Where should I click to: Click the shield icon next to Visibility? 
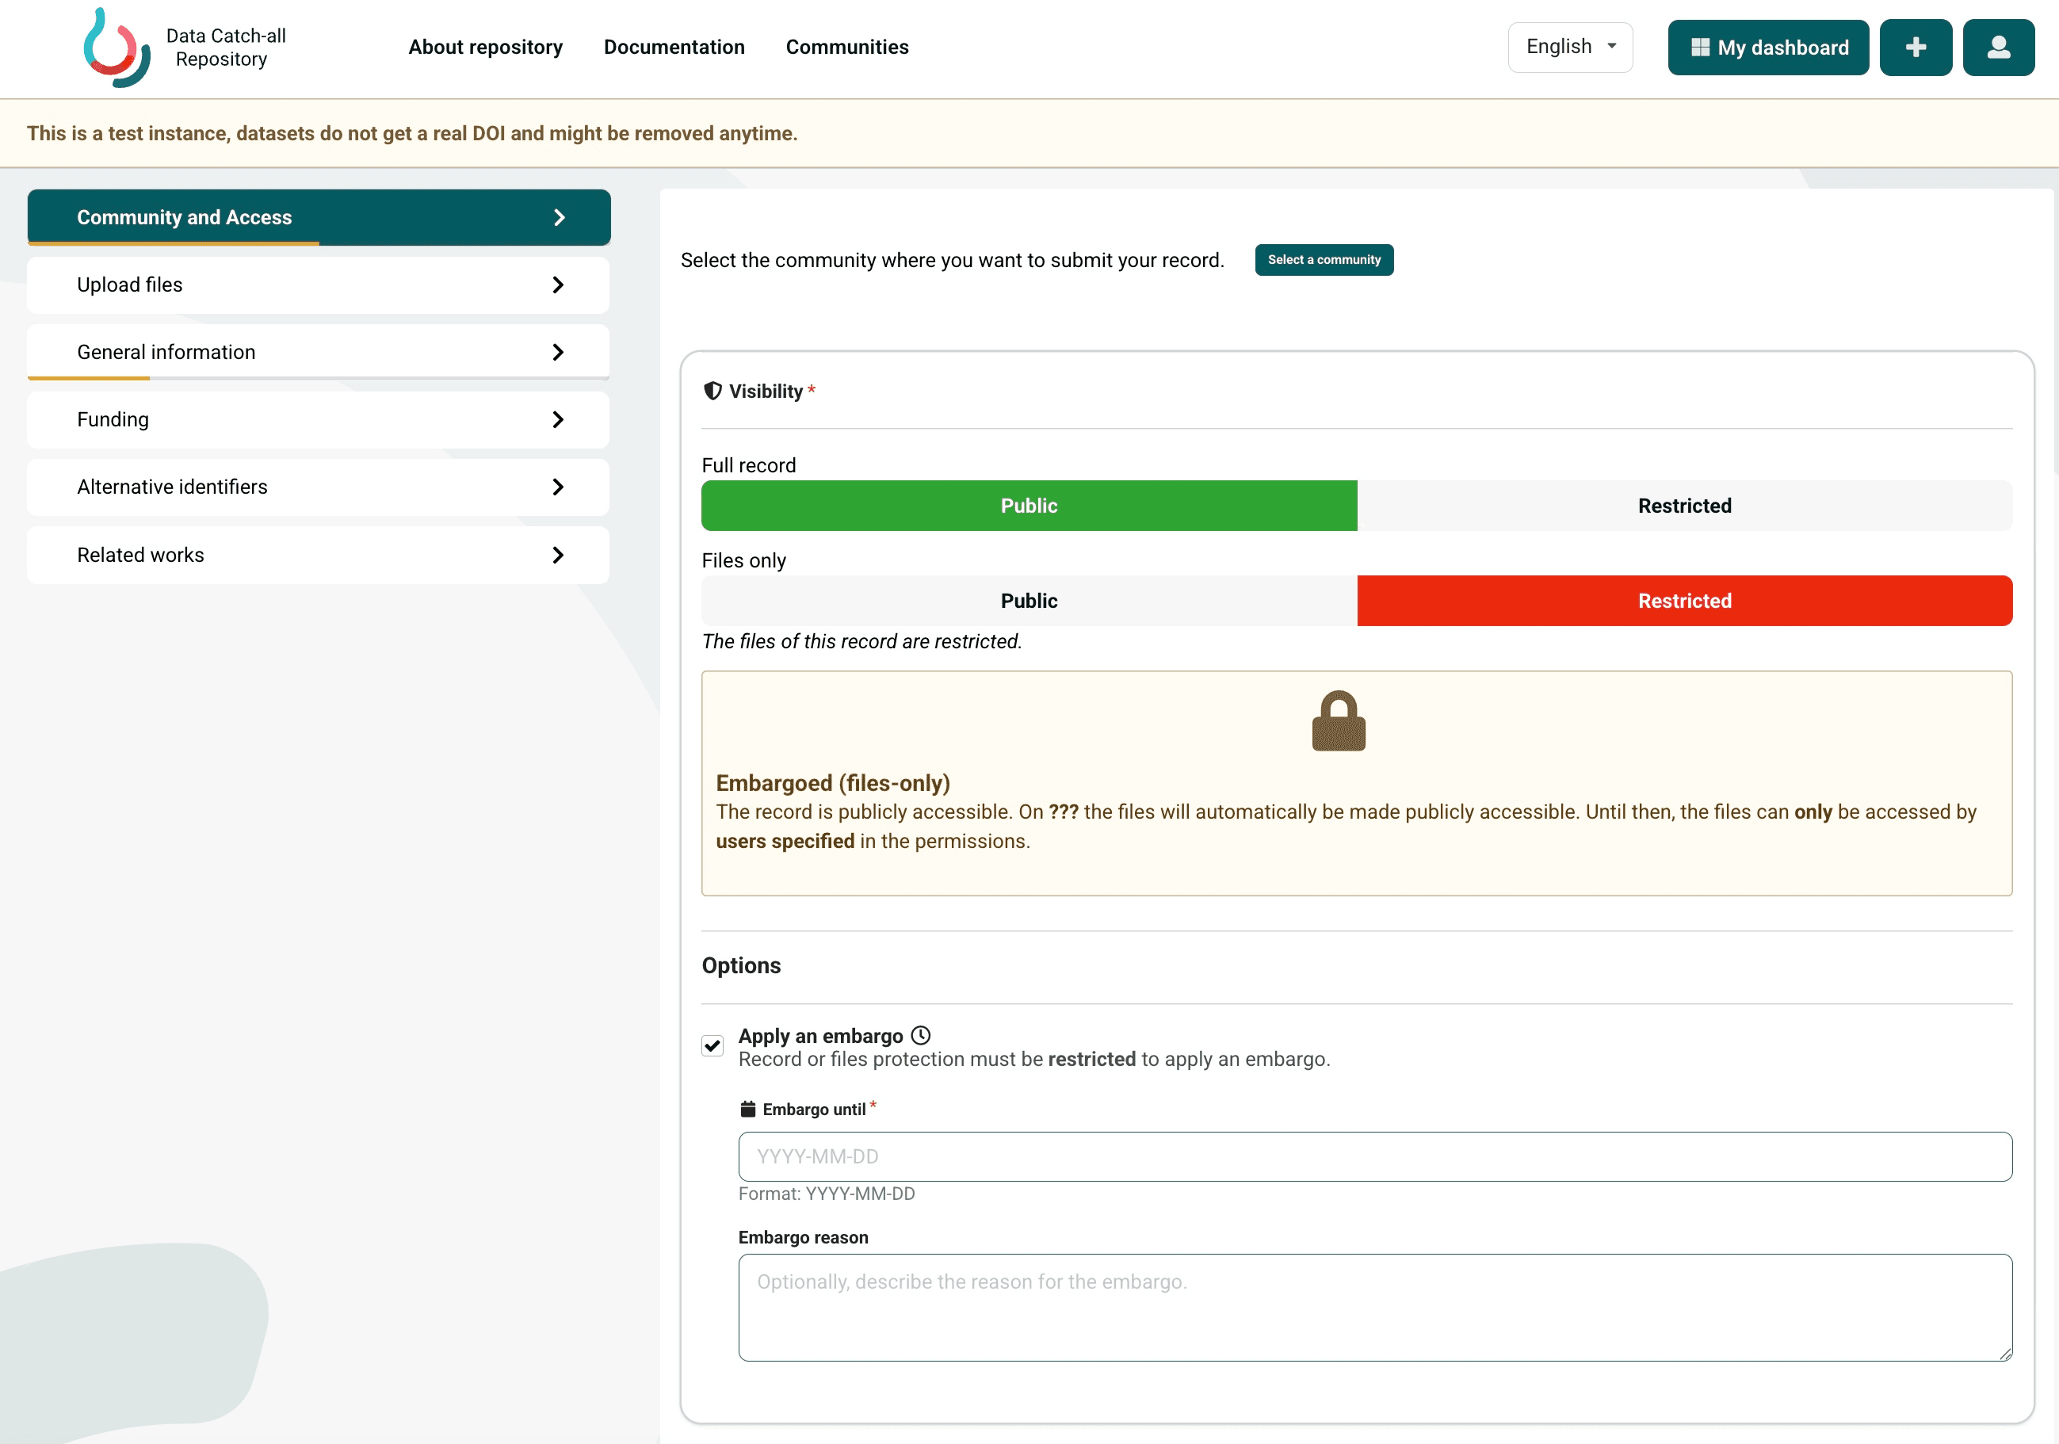pos(713,390)
